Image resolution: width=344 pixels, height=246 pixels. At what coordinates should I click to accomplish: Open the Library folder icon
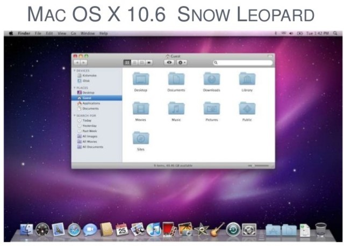(x=247, y=78)
